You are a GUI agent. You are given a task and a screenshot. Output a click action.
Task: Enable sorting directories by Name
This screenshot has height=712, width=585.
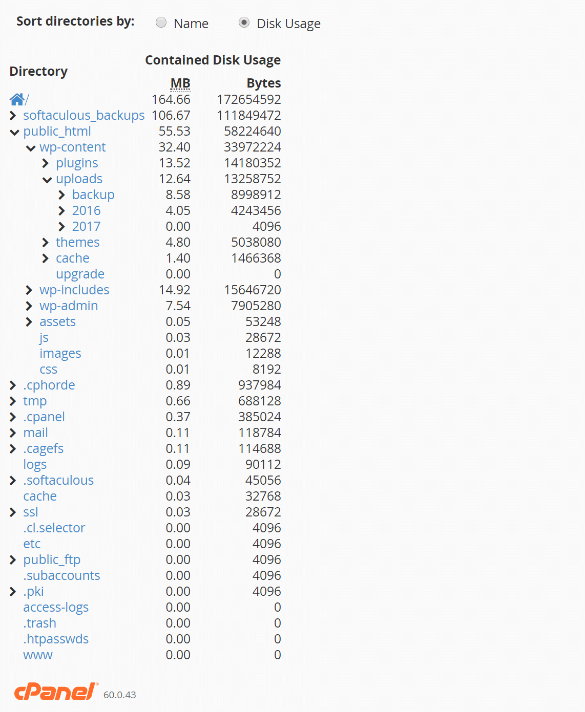pyautogui.click(x=161, y=23)
